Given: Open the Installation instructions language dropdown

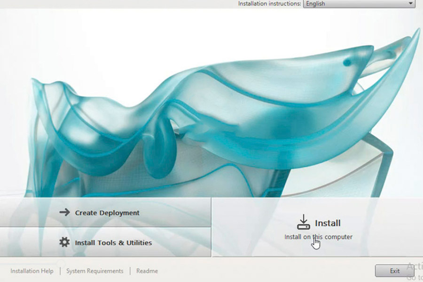Looking at the screenshot, I should pos(359,4).
